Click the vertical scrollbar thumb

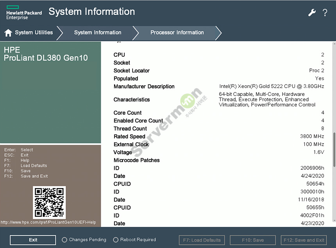(x=334, y=150)
